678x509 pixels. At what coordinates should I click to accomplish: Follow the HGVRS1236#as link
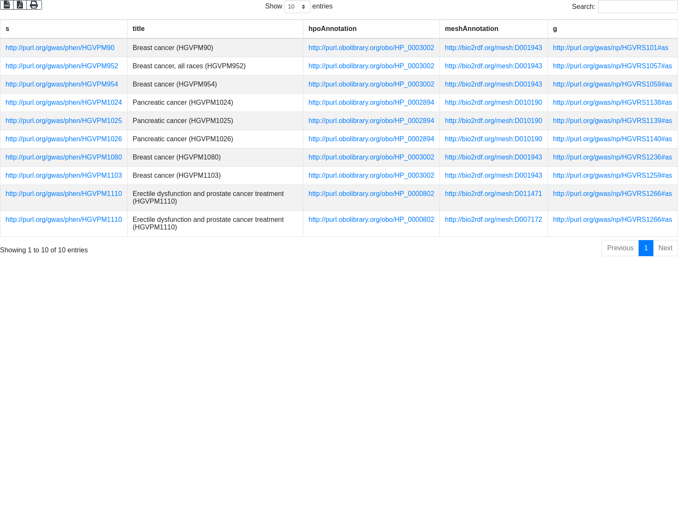[x=612, y=157]
